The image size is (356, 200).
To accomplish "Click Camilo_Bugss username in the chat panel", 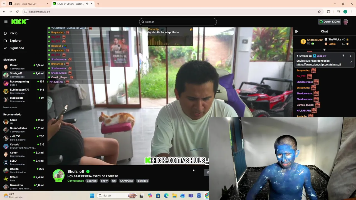I will [x=305, y=105].
